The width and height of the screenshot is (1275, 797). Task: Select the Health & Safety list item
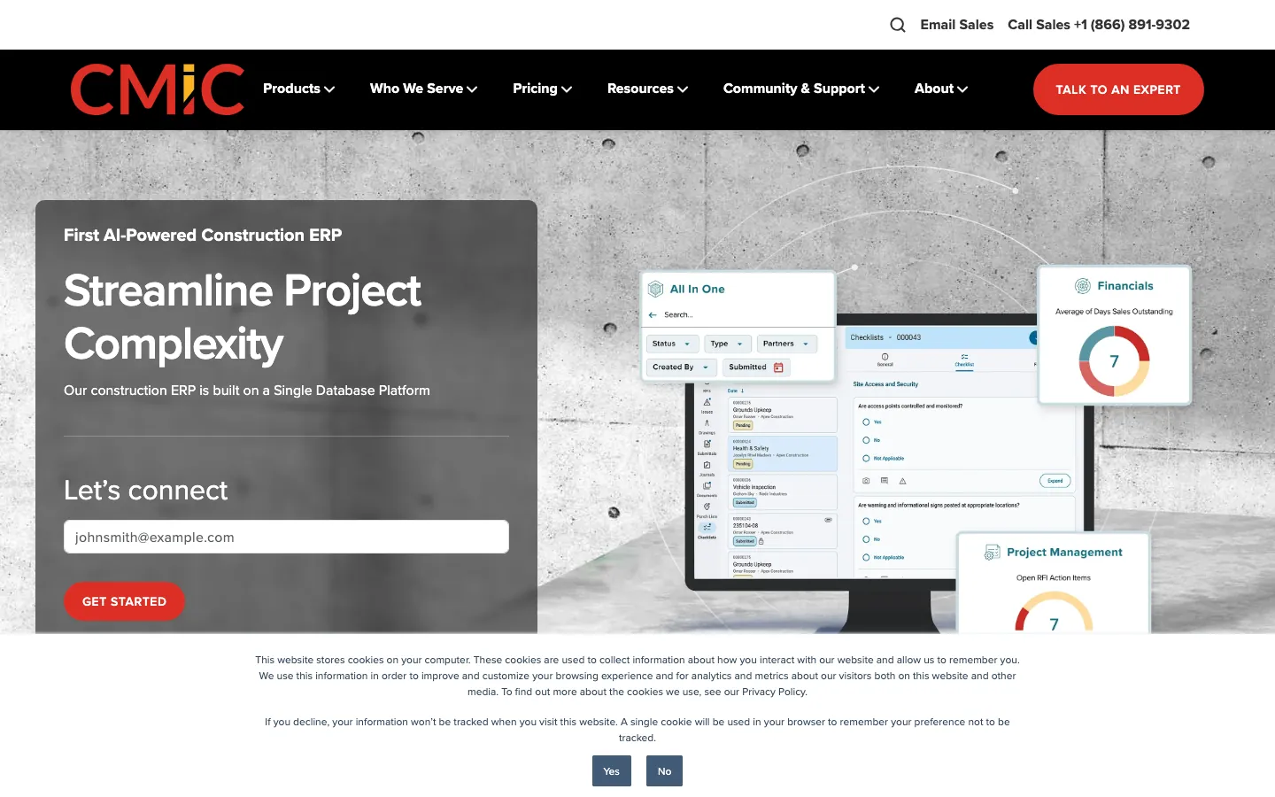(783, 453)
